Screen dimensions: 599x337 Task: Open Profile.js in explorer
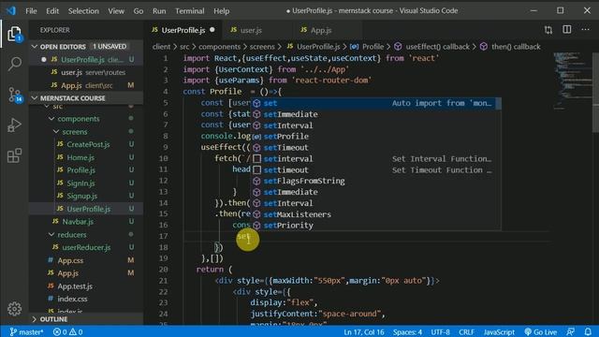(x=81, y=170)
